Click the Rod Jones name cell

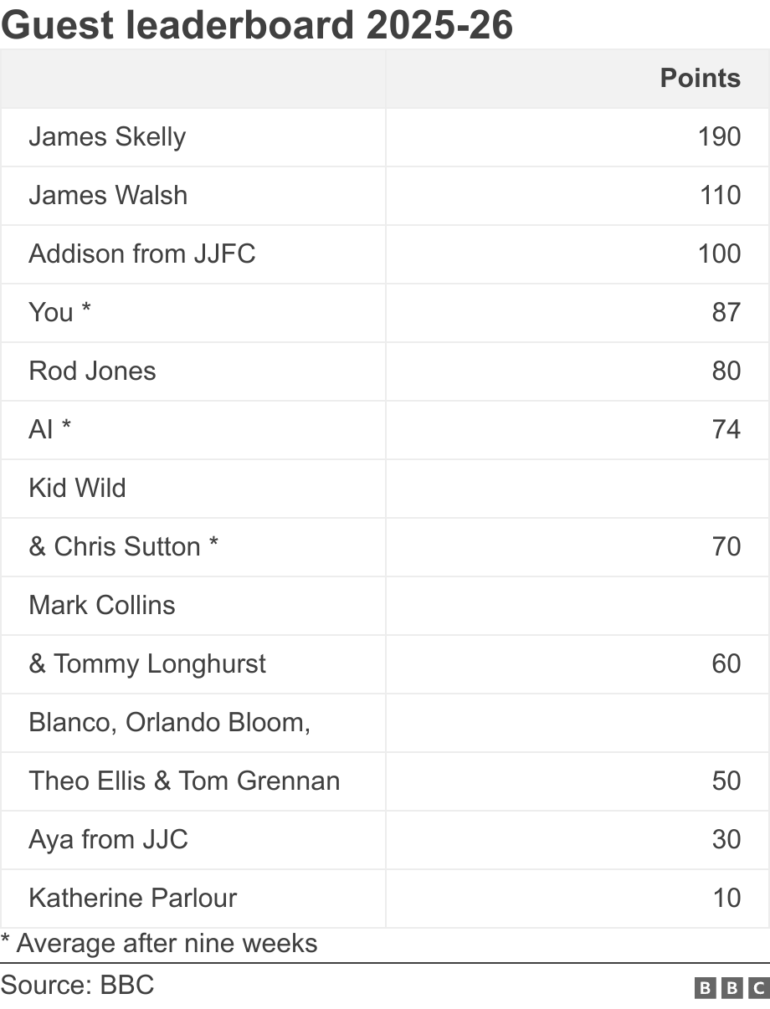[92, 371]
